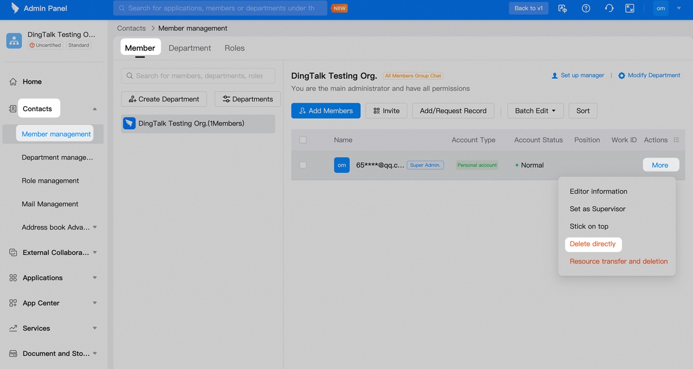Click the om member avatar in table row

[342, 165]
